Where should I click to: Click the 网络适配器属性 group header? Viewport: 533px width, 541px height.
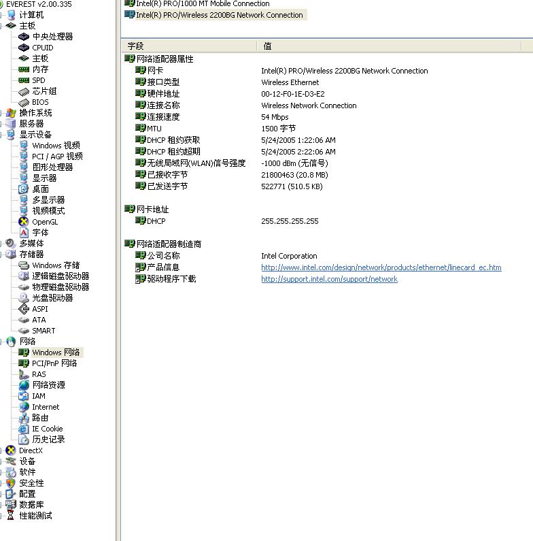(165, 59)
